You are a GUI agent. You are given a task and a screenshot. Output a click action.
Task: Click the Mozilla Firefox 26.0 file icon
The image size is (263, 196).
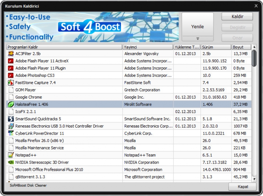tap(11, 140)
